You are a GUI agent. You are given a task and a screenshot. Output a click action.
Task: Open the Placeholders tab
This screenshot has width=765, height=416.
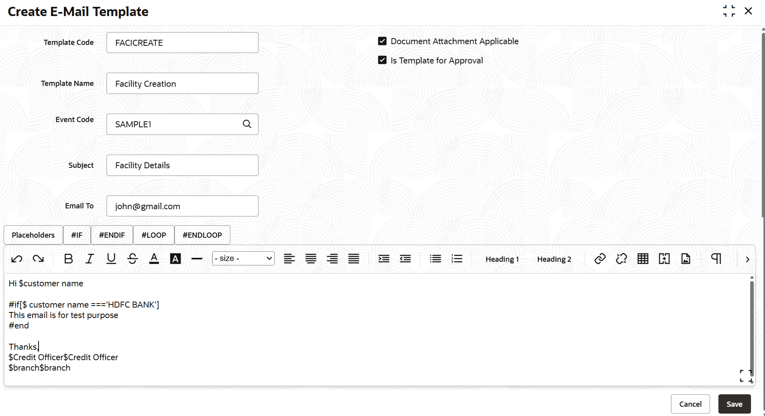33,235
